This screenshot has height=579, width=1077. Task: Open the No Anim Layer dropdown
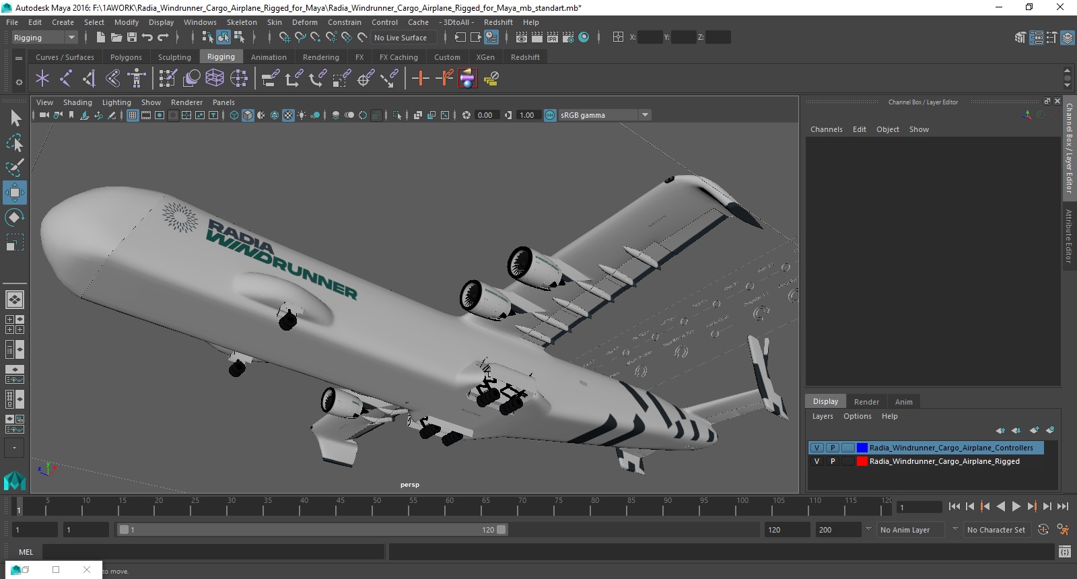click(x=911, y=530)
